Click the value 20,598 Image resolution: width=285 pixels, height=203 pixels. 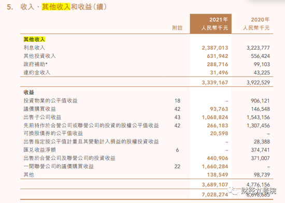(x=219, y=134)
